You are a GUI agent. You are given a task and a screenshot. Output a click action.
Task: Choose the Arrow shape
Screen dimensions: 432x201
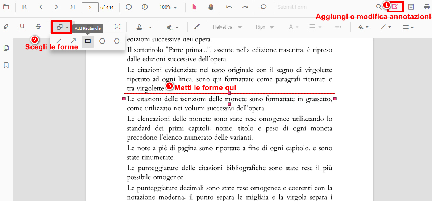pyautogui.click(x=73, y=41)
